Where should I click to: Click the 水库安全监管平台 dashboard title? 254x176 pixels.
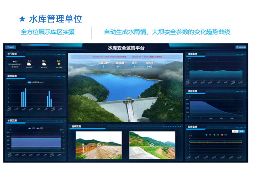tap(126, 48)
